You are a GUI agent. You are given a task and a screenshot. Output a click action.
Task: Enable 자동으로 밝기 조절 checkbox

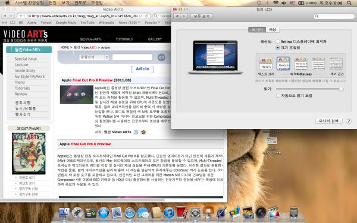coord(278,96)
